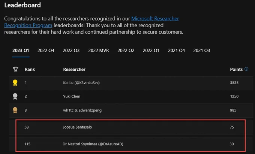Click the 1250 points value
Image resolution: width=255 pixels, height=154 pixels.
(234, 96)
